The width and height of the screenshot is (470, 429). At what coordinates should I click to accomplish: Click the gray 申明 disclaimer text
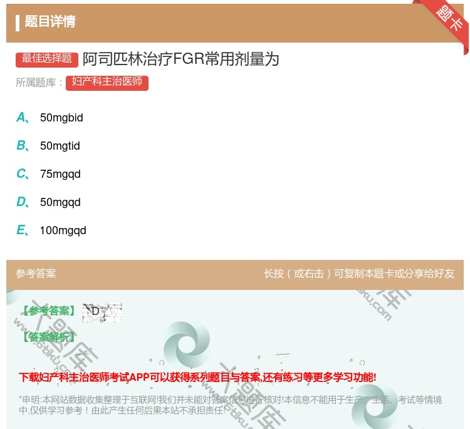[230, 405]
